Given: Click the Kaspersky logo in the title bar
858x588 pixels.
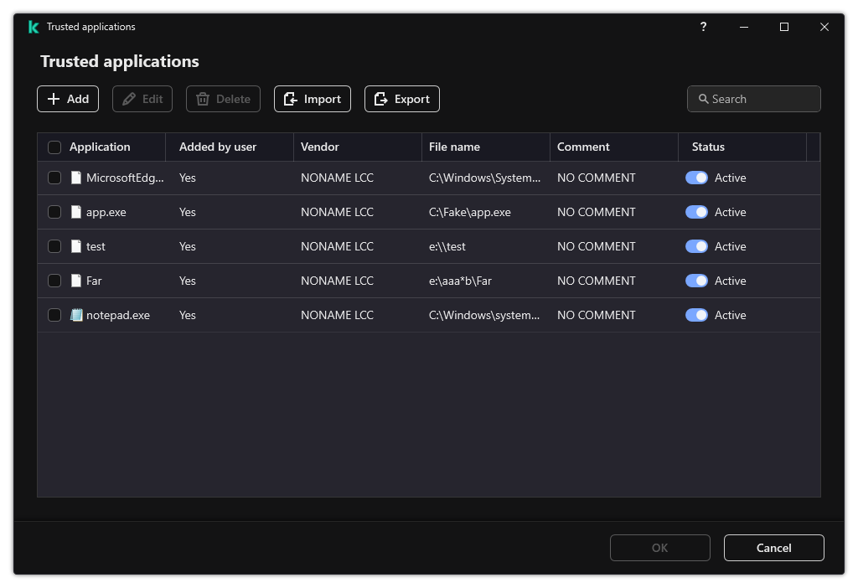Looking at the screenshot, I should click(34, 27).
